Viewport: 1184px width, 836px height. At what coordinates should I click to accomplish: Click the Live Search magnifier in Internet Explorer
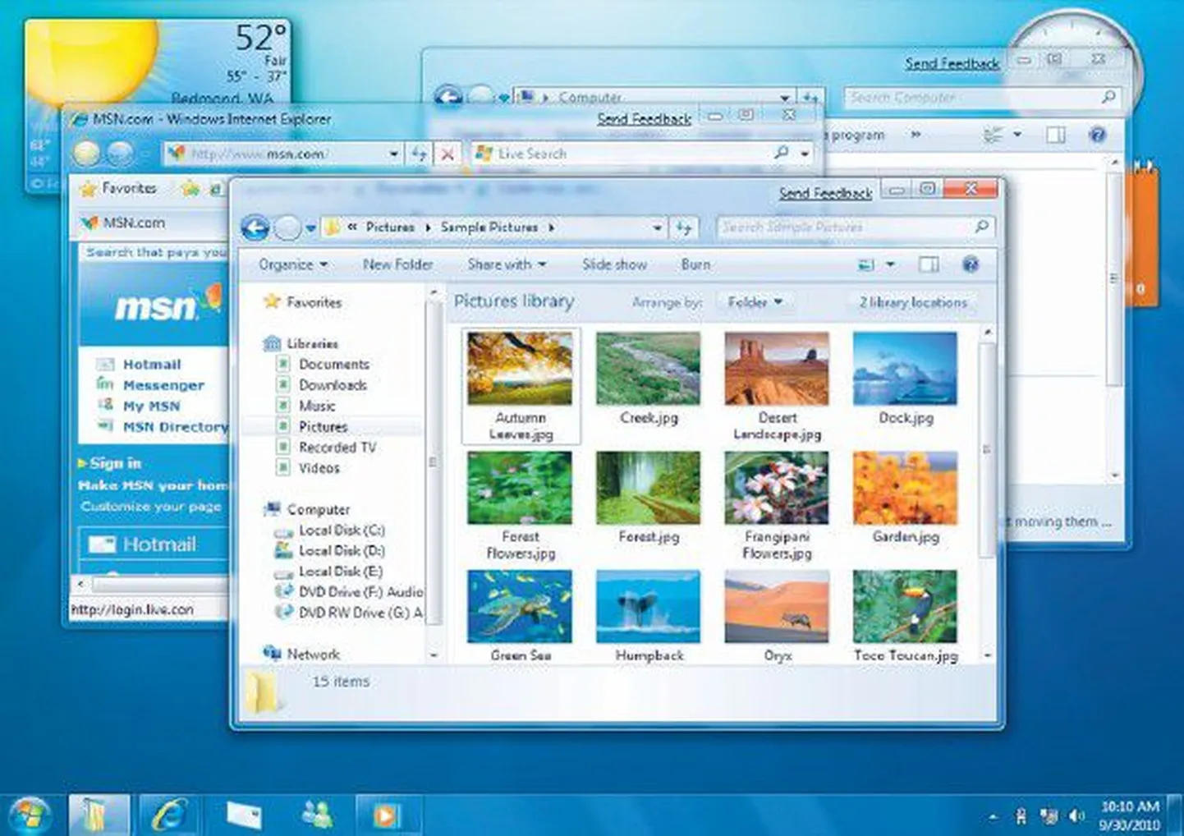click(x=781, y=153)
